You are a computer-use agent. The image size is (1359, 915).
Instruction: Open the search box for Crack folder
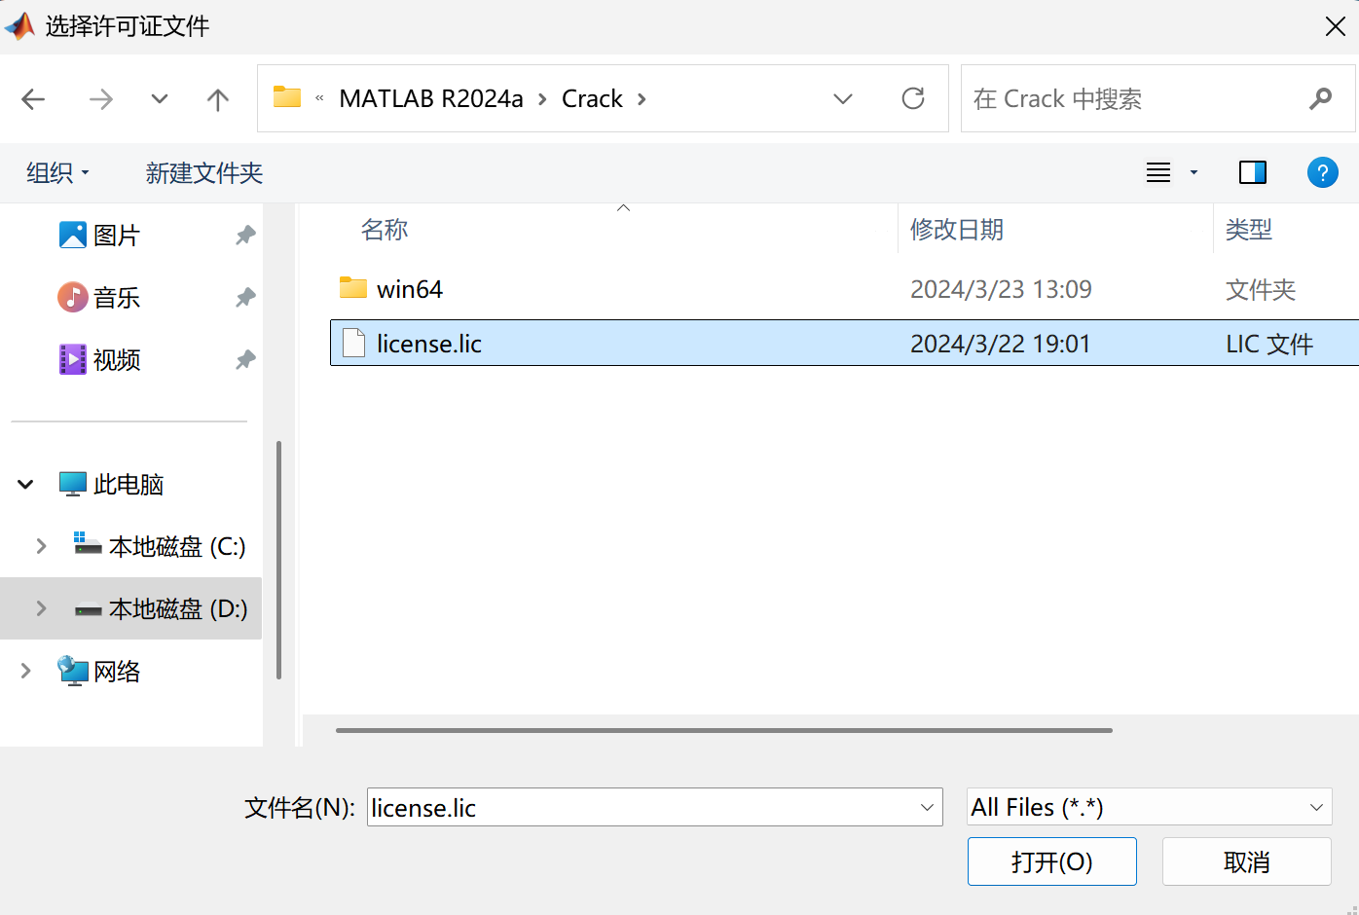pos(1120,98)
